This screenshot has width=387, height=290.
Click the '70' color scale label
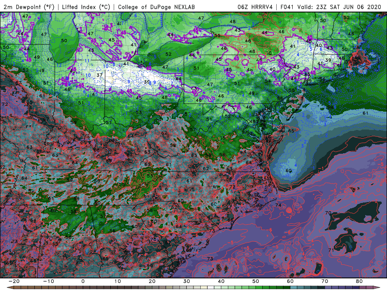click(325, 281)
